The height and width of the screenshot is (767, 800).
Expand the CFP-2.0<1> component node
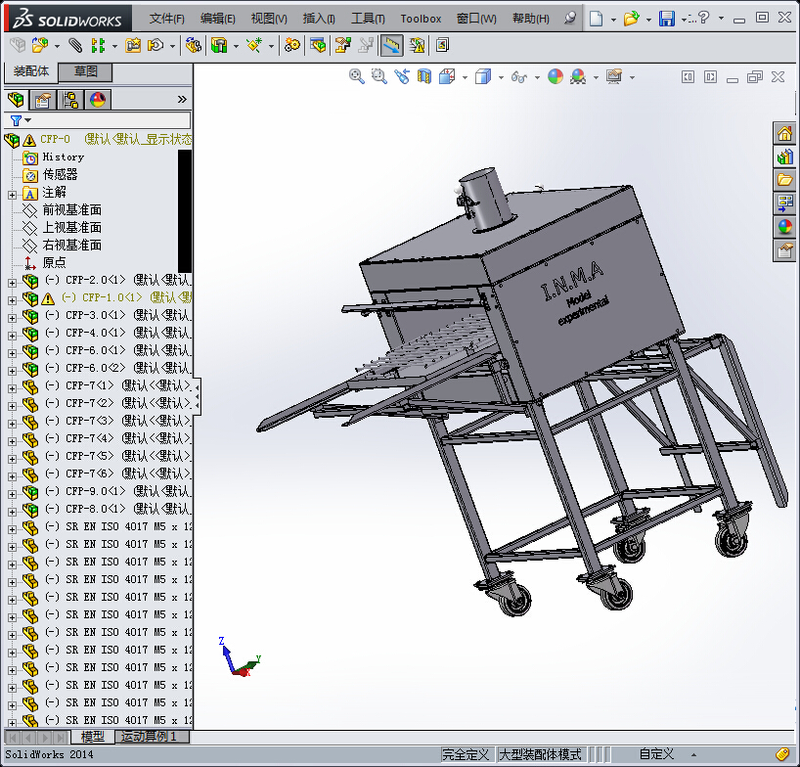pos(12,281)
